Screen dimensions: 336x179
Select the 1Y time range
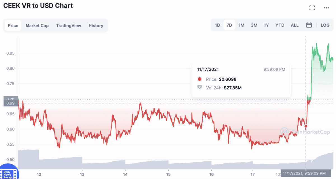266,25
